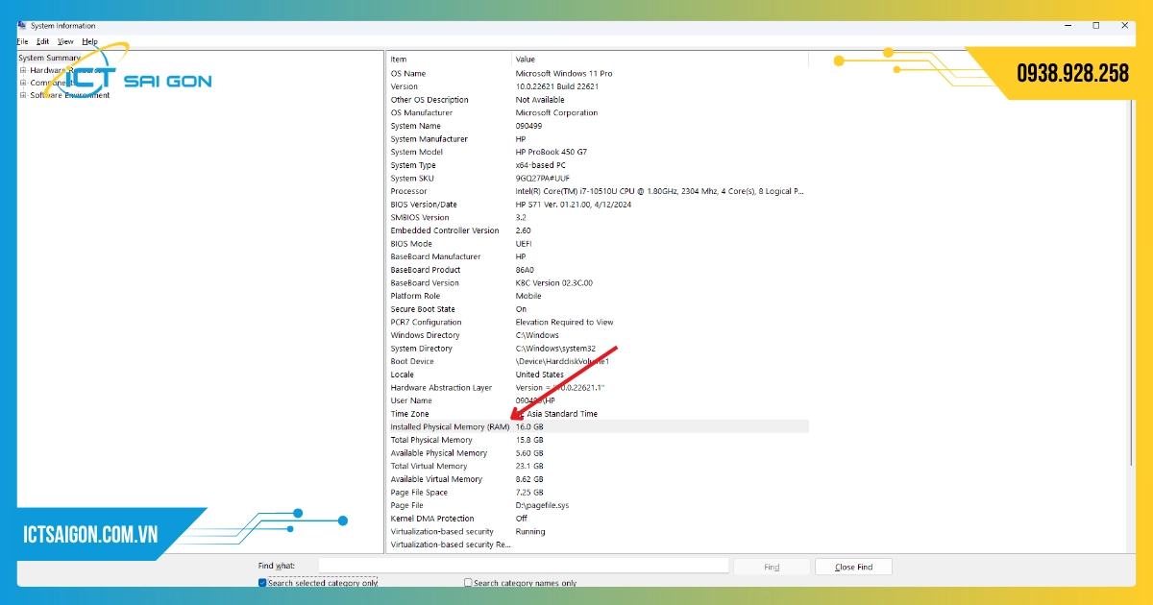Select the Other OS Description item
This screenshot has height=605, width=1153.
point(429,100)
